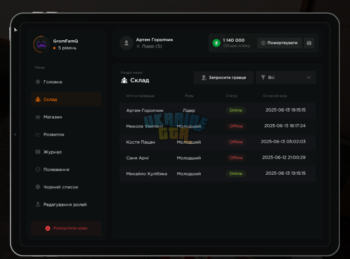Click the user-edit icon beside Редагування ролей
This screenshot has width=350, height=259.
(x=38, y=204)
